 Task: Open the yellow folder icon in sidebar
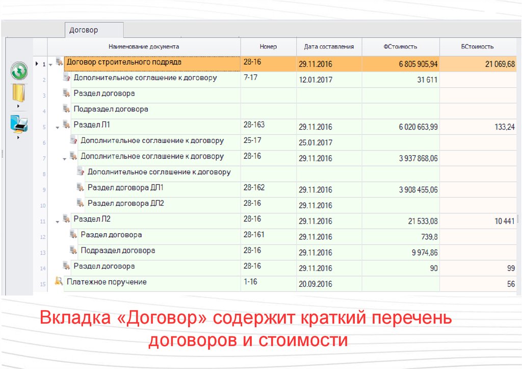(19, 93)
